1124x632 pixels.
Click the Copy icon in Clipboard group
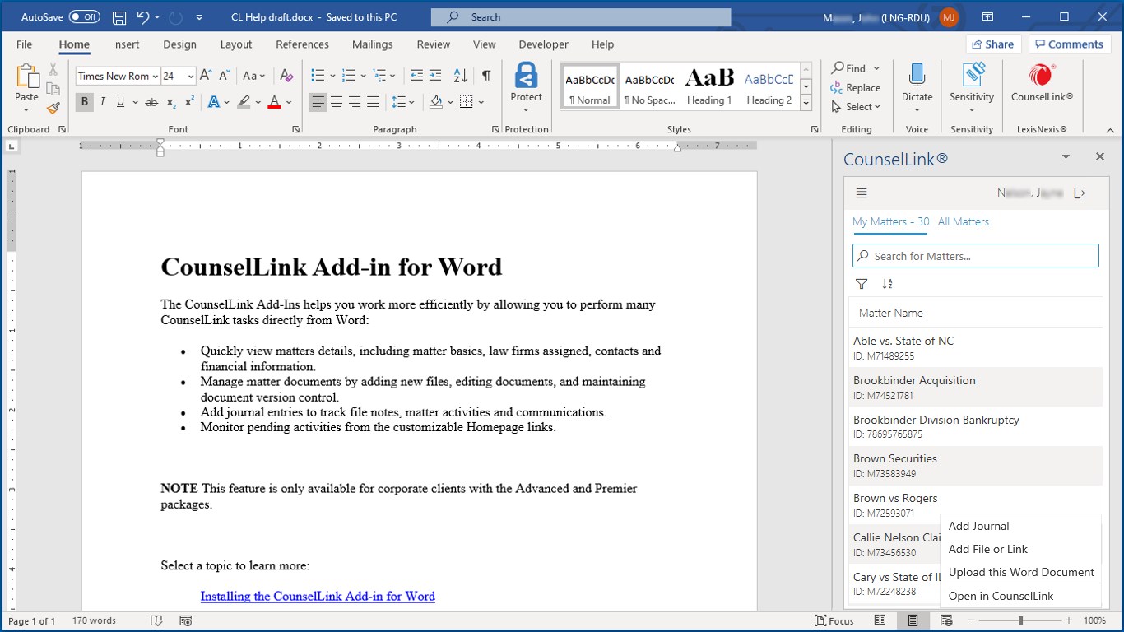[53, 89]
